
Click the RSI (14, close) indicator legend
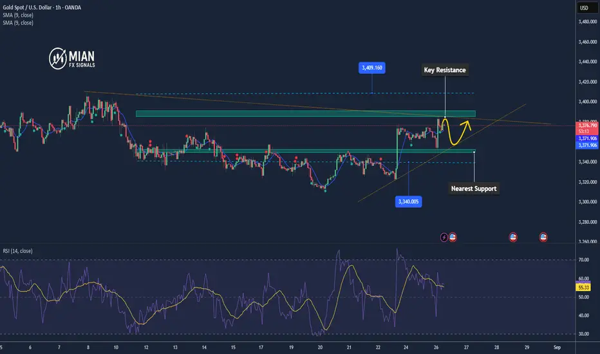coord(17,251)
